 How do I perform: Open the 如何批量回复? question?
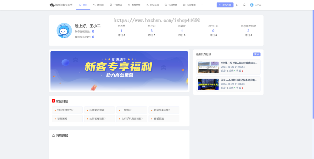pos(164,110)
